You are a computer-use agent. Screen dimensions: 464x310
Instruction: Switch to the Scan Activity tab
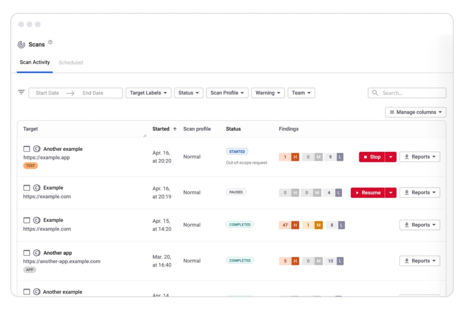pos(35,62)
